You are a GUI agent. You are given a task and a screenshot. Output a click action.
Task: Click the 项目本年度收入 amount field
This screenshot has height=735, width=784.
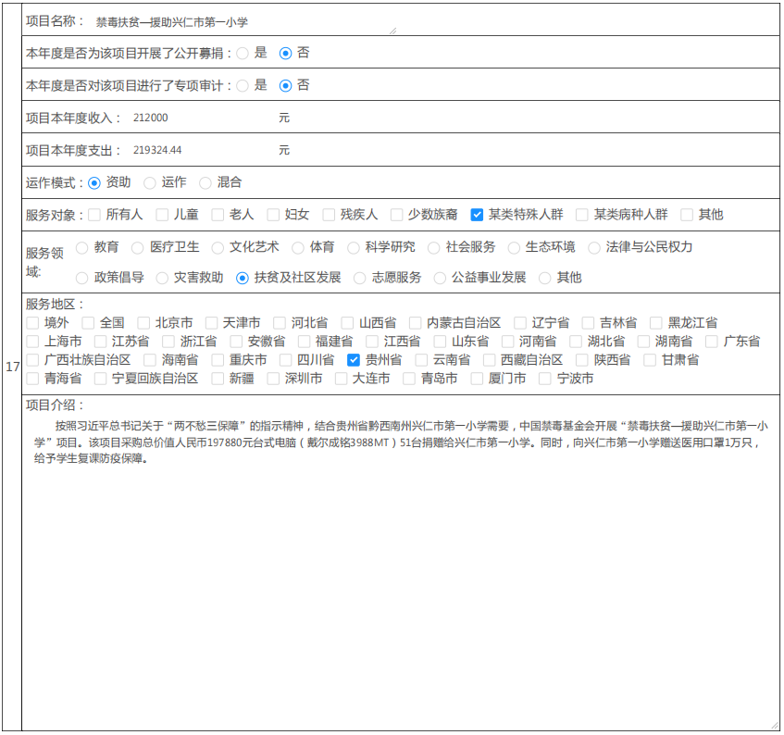tap(199, 118)
